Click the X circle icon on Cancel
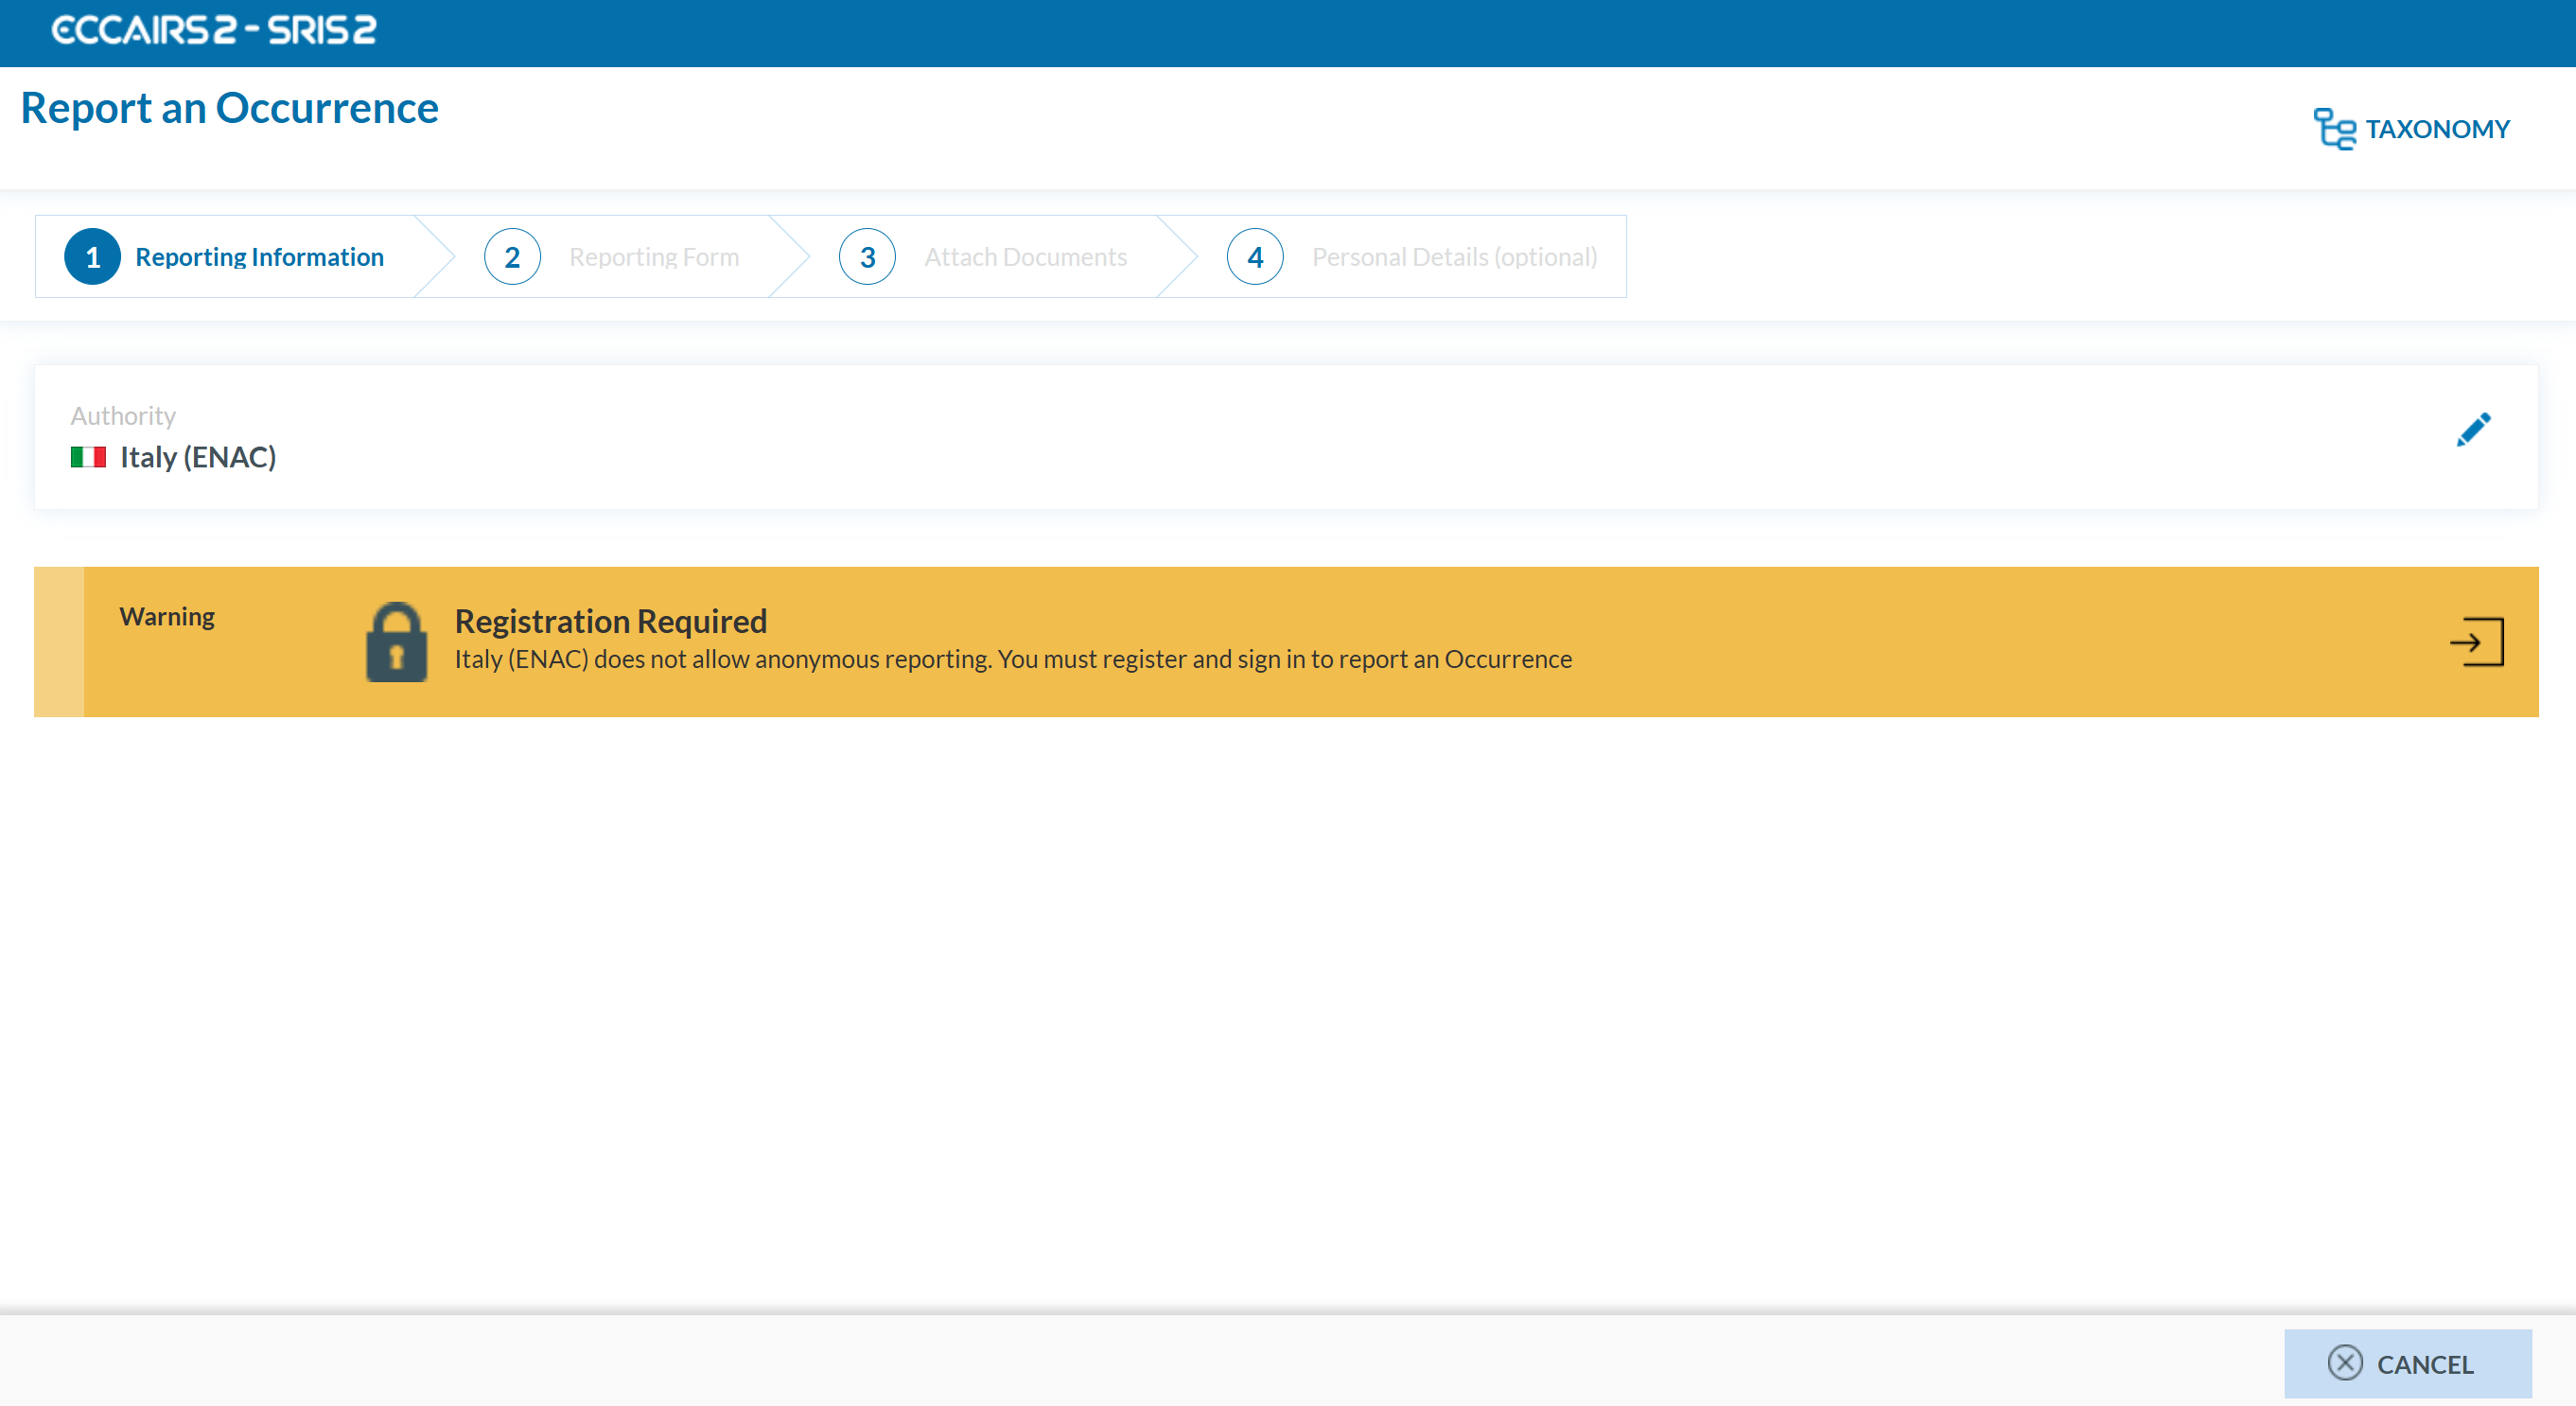2576x1406 pixels. (x=2344, y=1363)
